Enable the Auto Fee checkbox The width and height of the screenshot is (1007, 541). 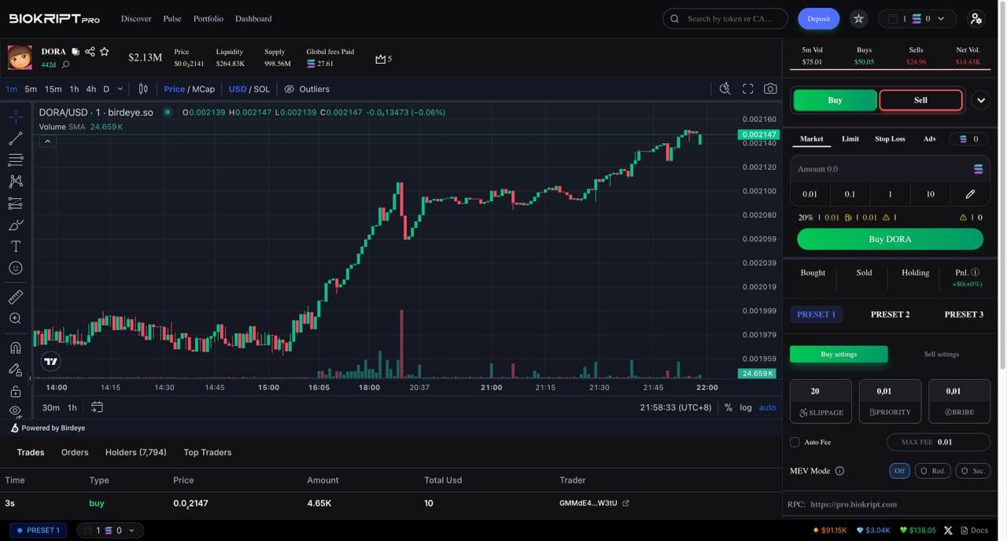pos(795,442)
